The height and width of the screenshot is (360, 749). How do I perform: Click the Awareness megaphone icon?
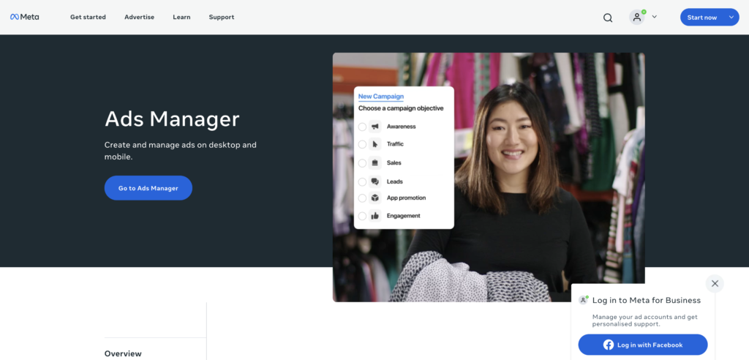click(x=375, y=127)
